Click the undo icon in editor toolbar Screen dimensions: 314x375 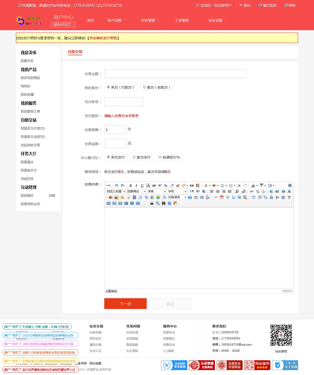[117, 185]
